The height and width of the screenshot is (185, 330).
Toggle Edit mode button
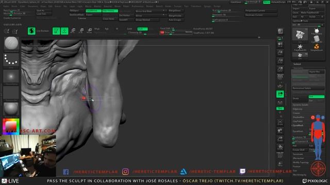click(56, 31)
